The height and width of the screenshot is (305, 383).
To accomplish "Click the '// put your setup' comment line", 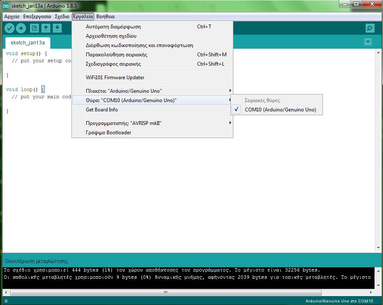I will pos(41,61).
